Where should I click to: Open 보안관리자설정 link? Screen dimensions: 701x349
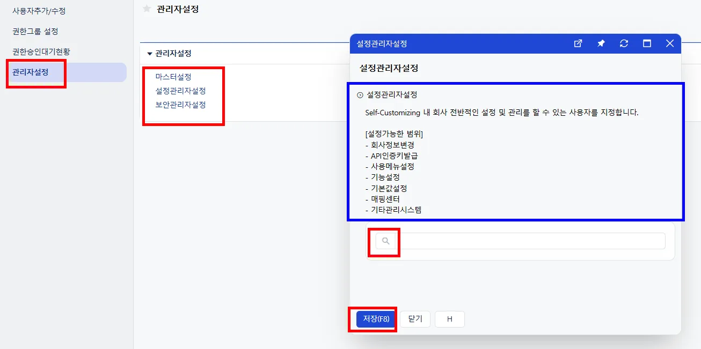[180, 105]
